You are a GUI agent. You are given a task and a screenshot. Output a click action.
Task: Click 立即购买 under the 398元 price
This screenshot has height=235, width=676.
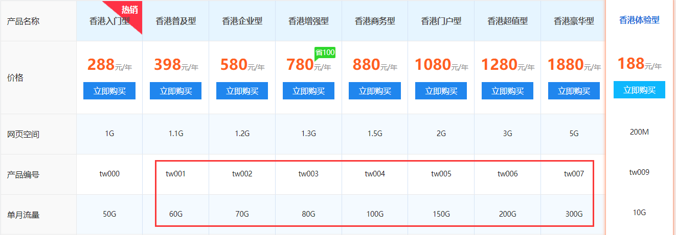175,91
